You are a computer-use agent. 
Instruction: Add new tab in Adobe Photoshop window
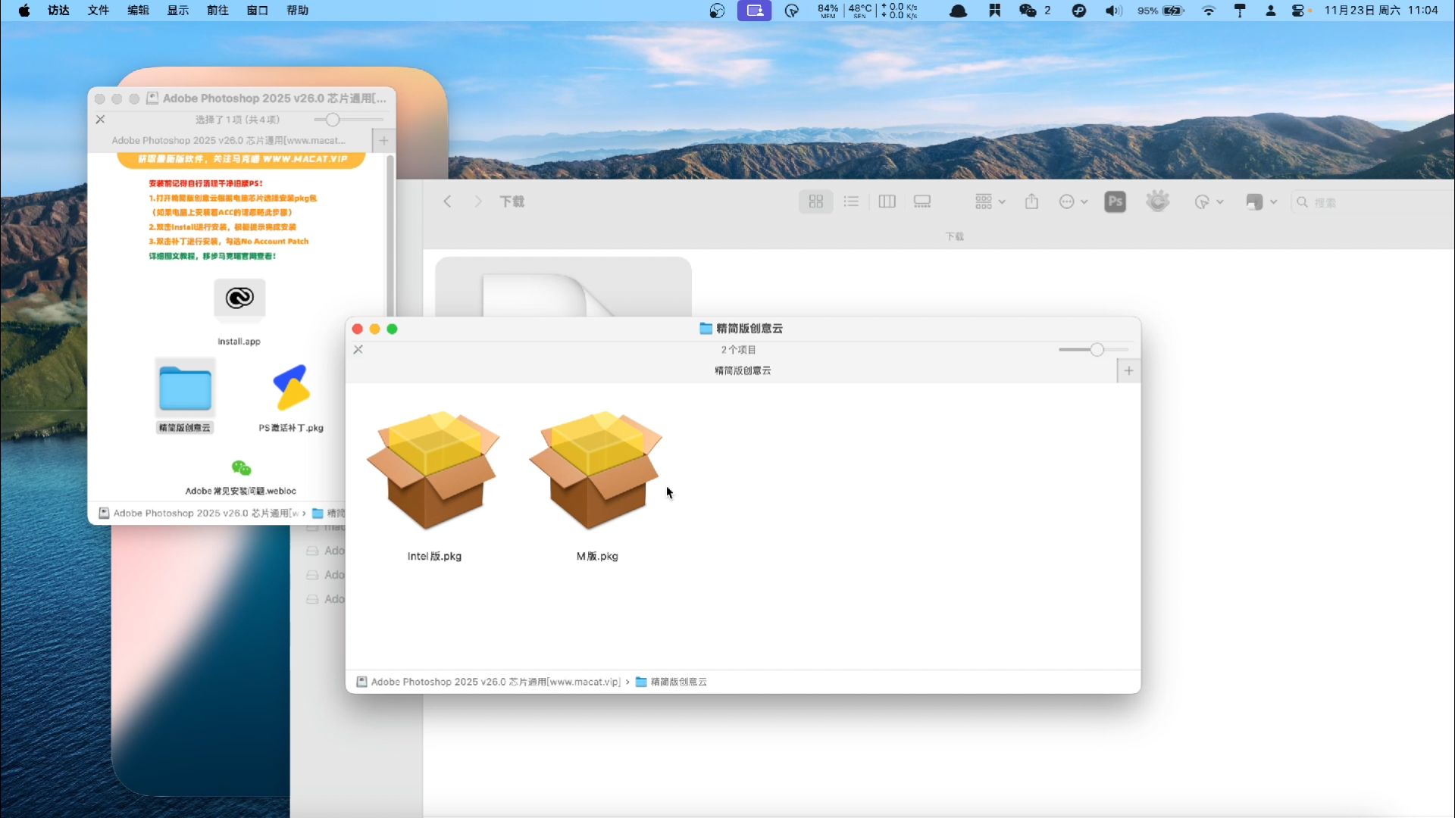point(383,140)
